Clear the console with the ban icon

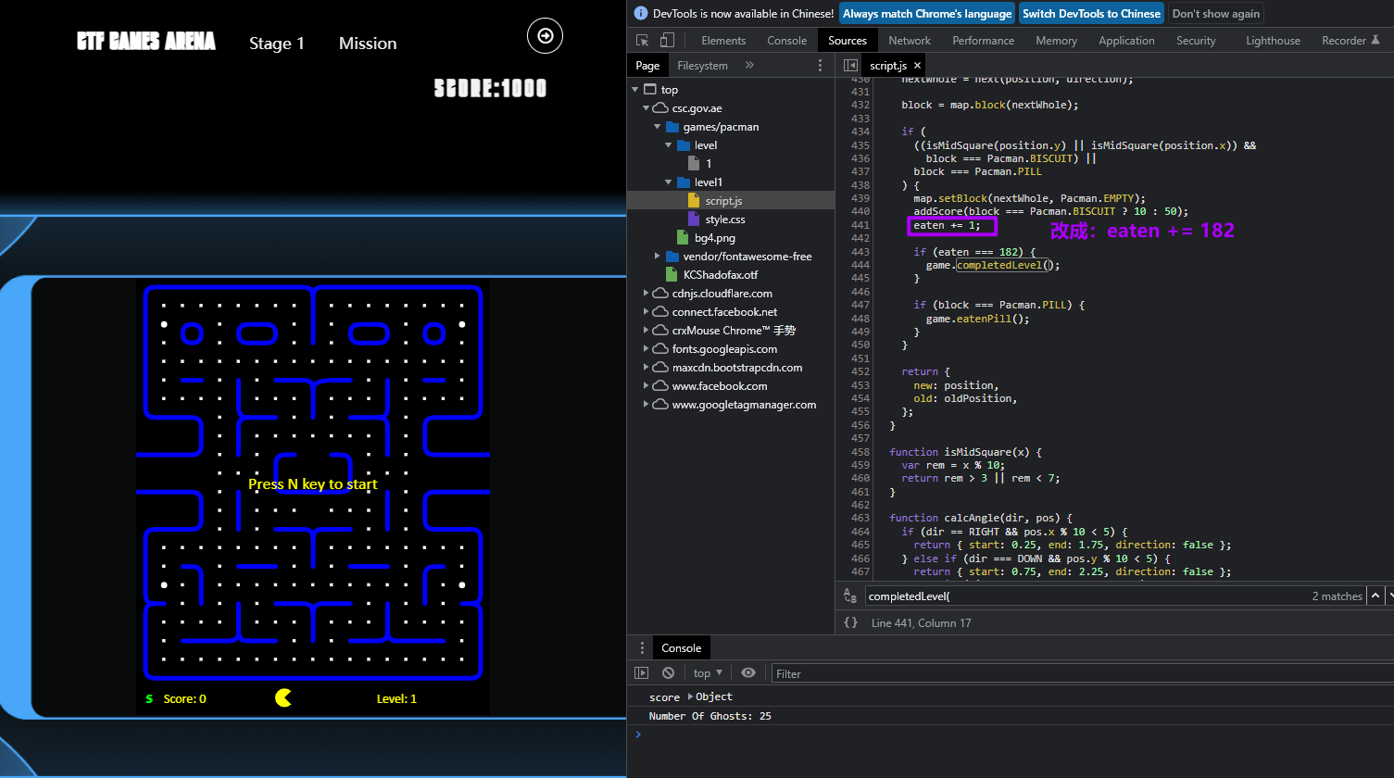(668, 673)
